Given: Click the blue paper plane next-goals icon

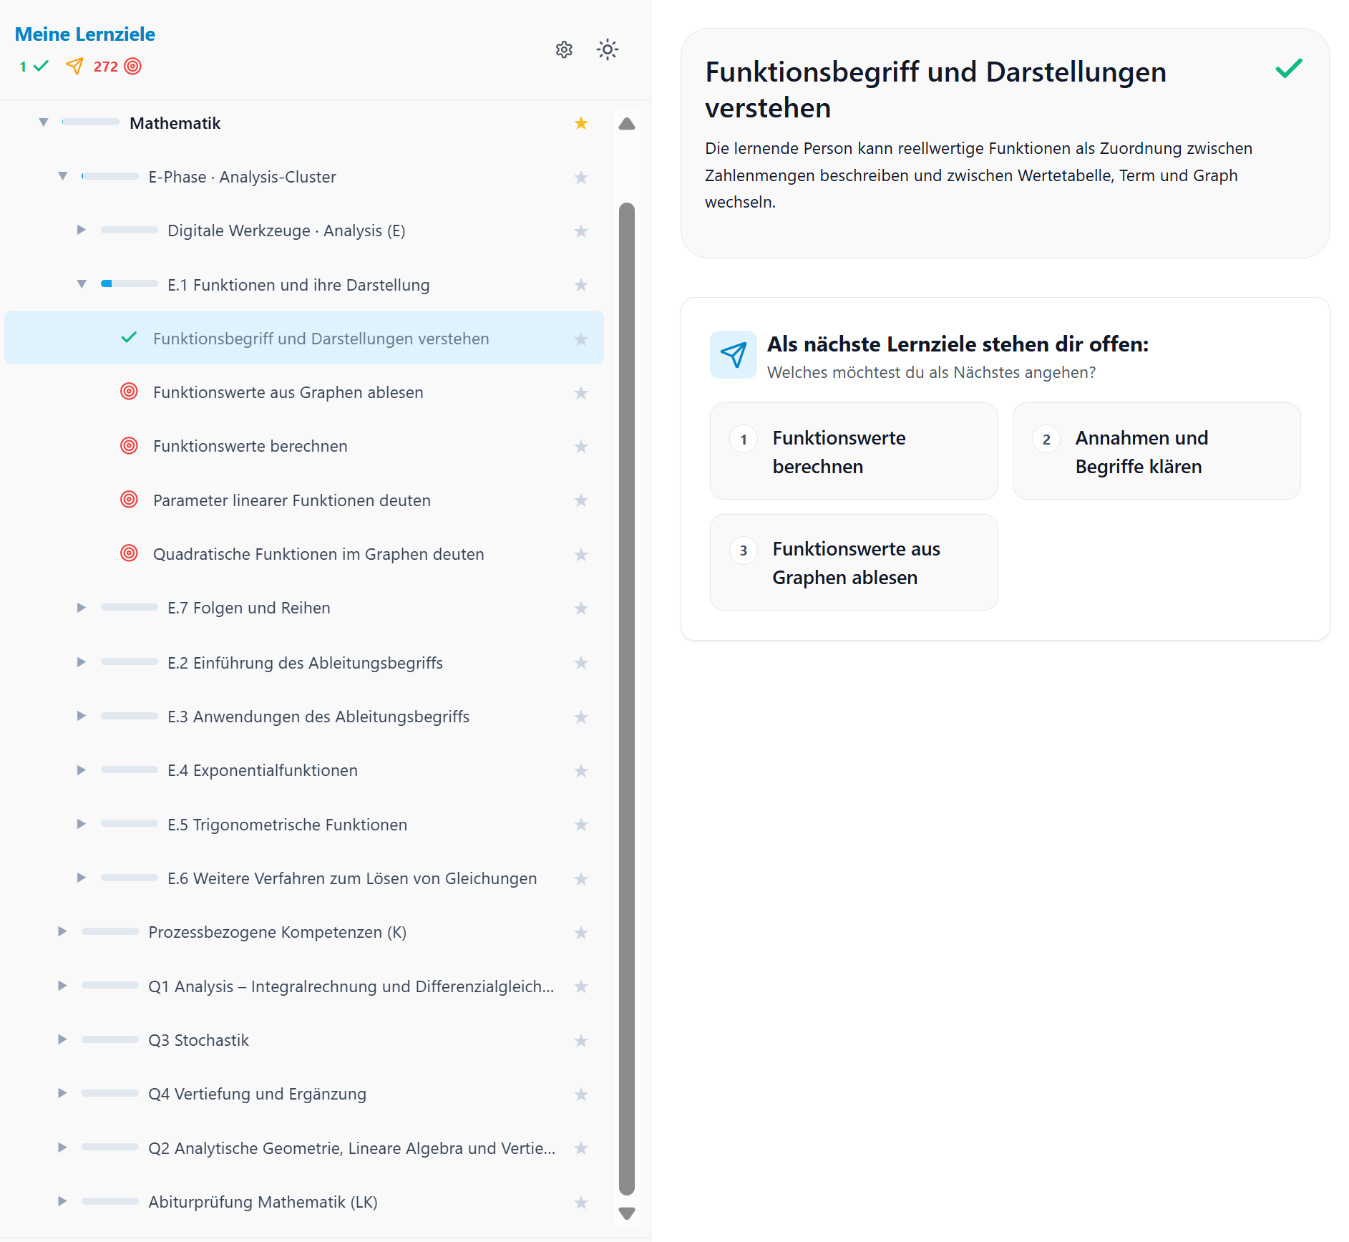Looking at the screenshot, I should point(733,354).
